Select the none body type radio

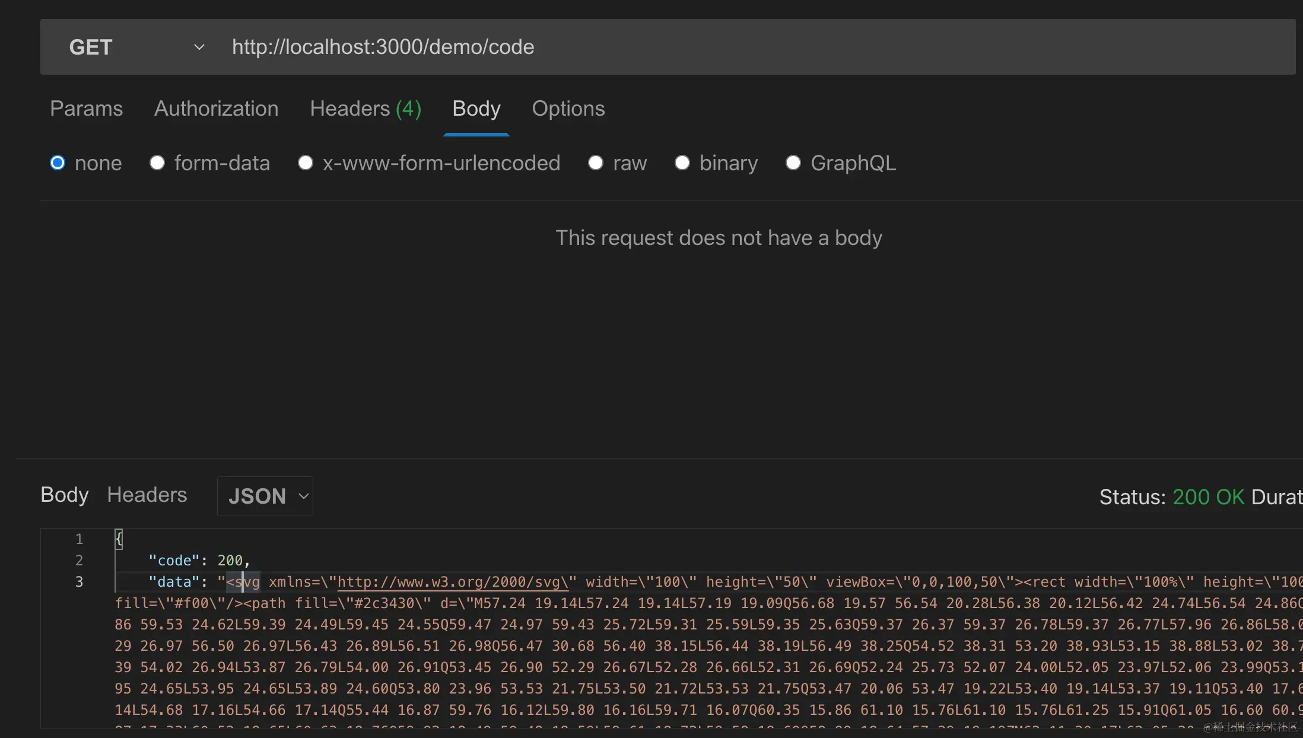[x=58, y=163]
